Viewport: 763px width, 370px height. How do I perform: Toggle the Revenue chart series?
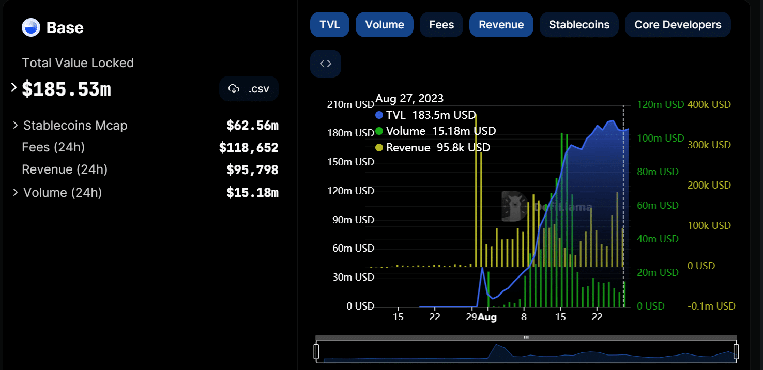(501, 25)
